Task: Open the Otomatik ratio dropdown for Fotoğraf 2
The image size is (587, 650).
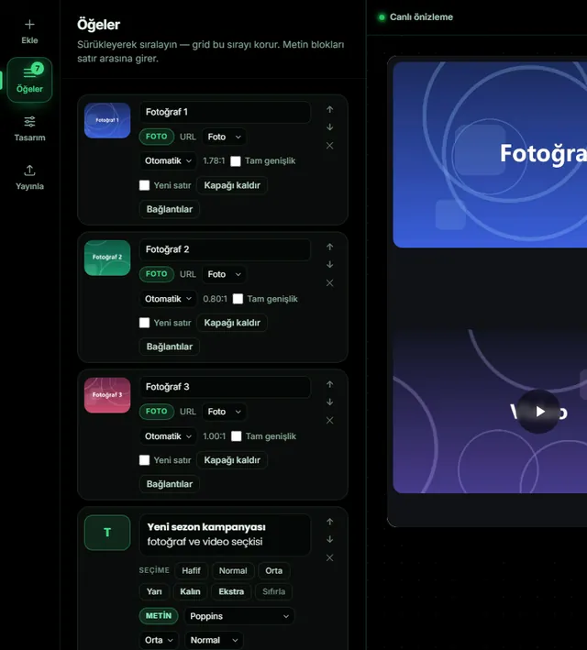Action: tap(168, 299)
